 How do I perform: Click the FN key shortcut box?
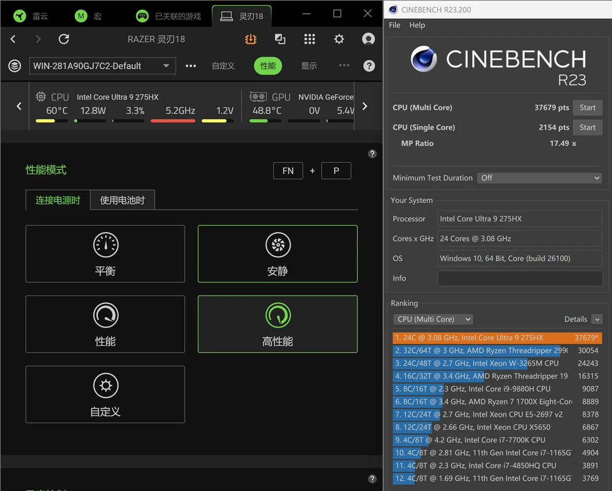tap(288, 171)
